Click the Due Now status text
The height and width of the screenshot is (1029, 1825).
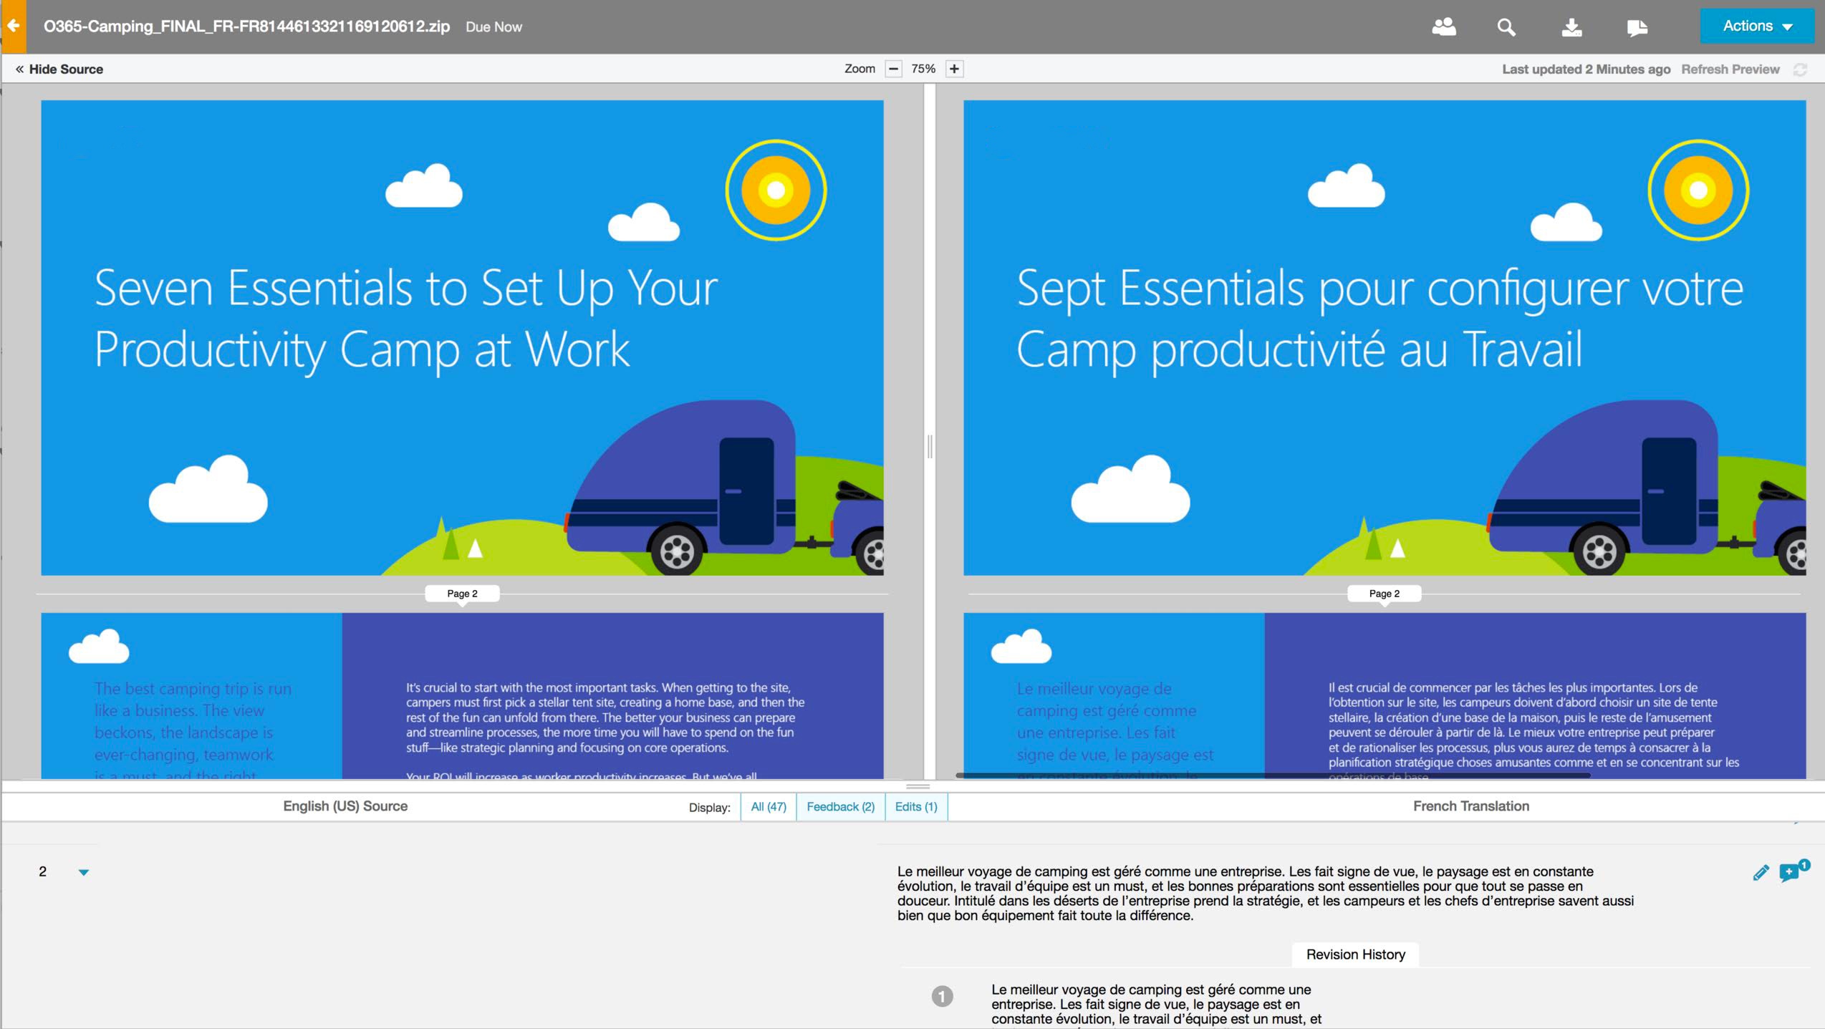point(493,27)
